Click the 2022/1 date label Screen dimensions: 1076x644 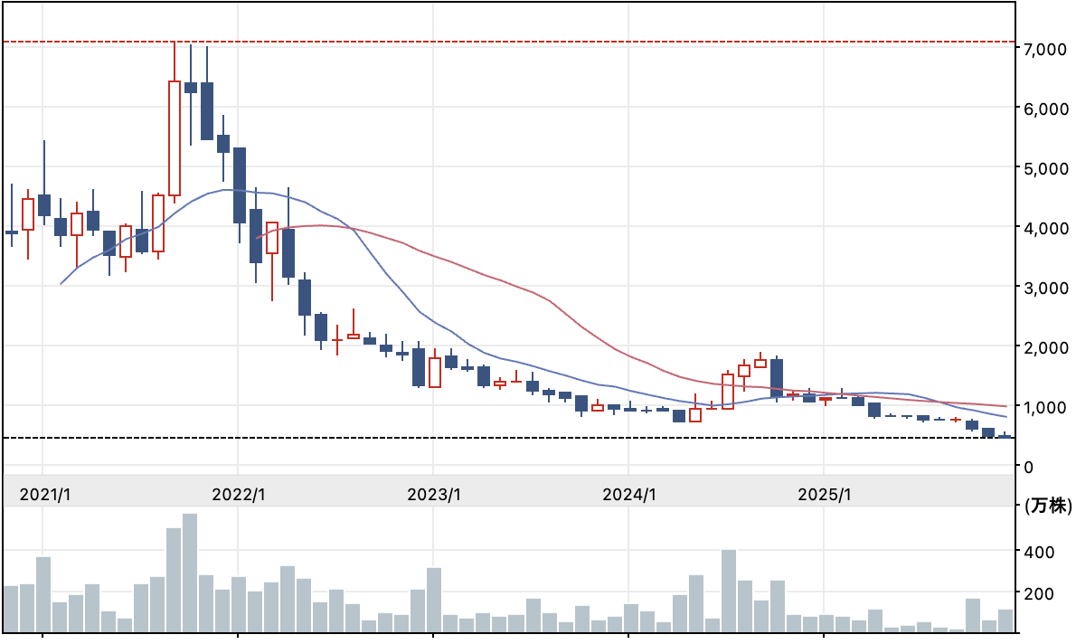(239, 495)
